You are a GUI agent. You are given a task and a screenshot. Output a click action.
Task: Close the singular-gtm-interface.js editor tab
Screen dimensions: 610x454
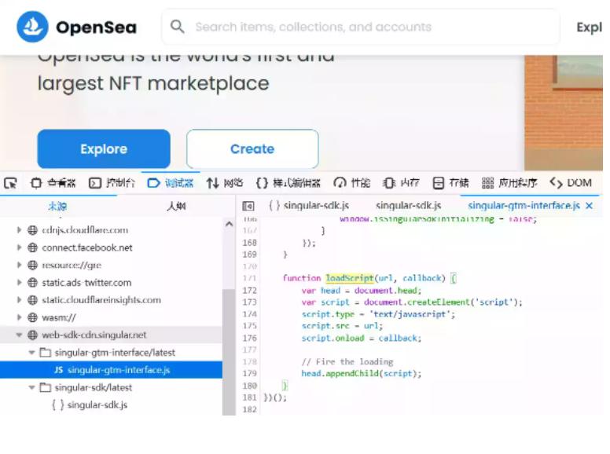point(590,206)
